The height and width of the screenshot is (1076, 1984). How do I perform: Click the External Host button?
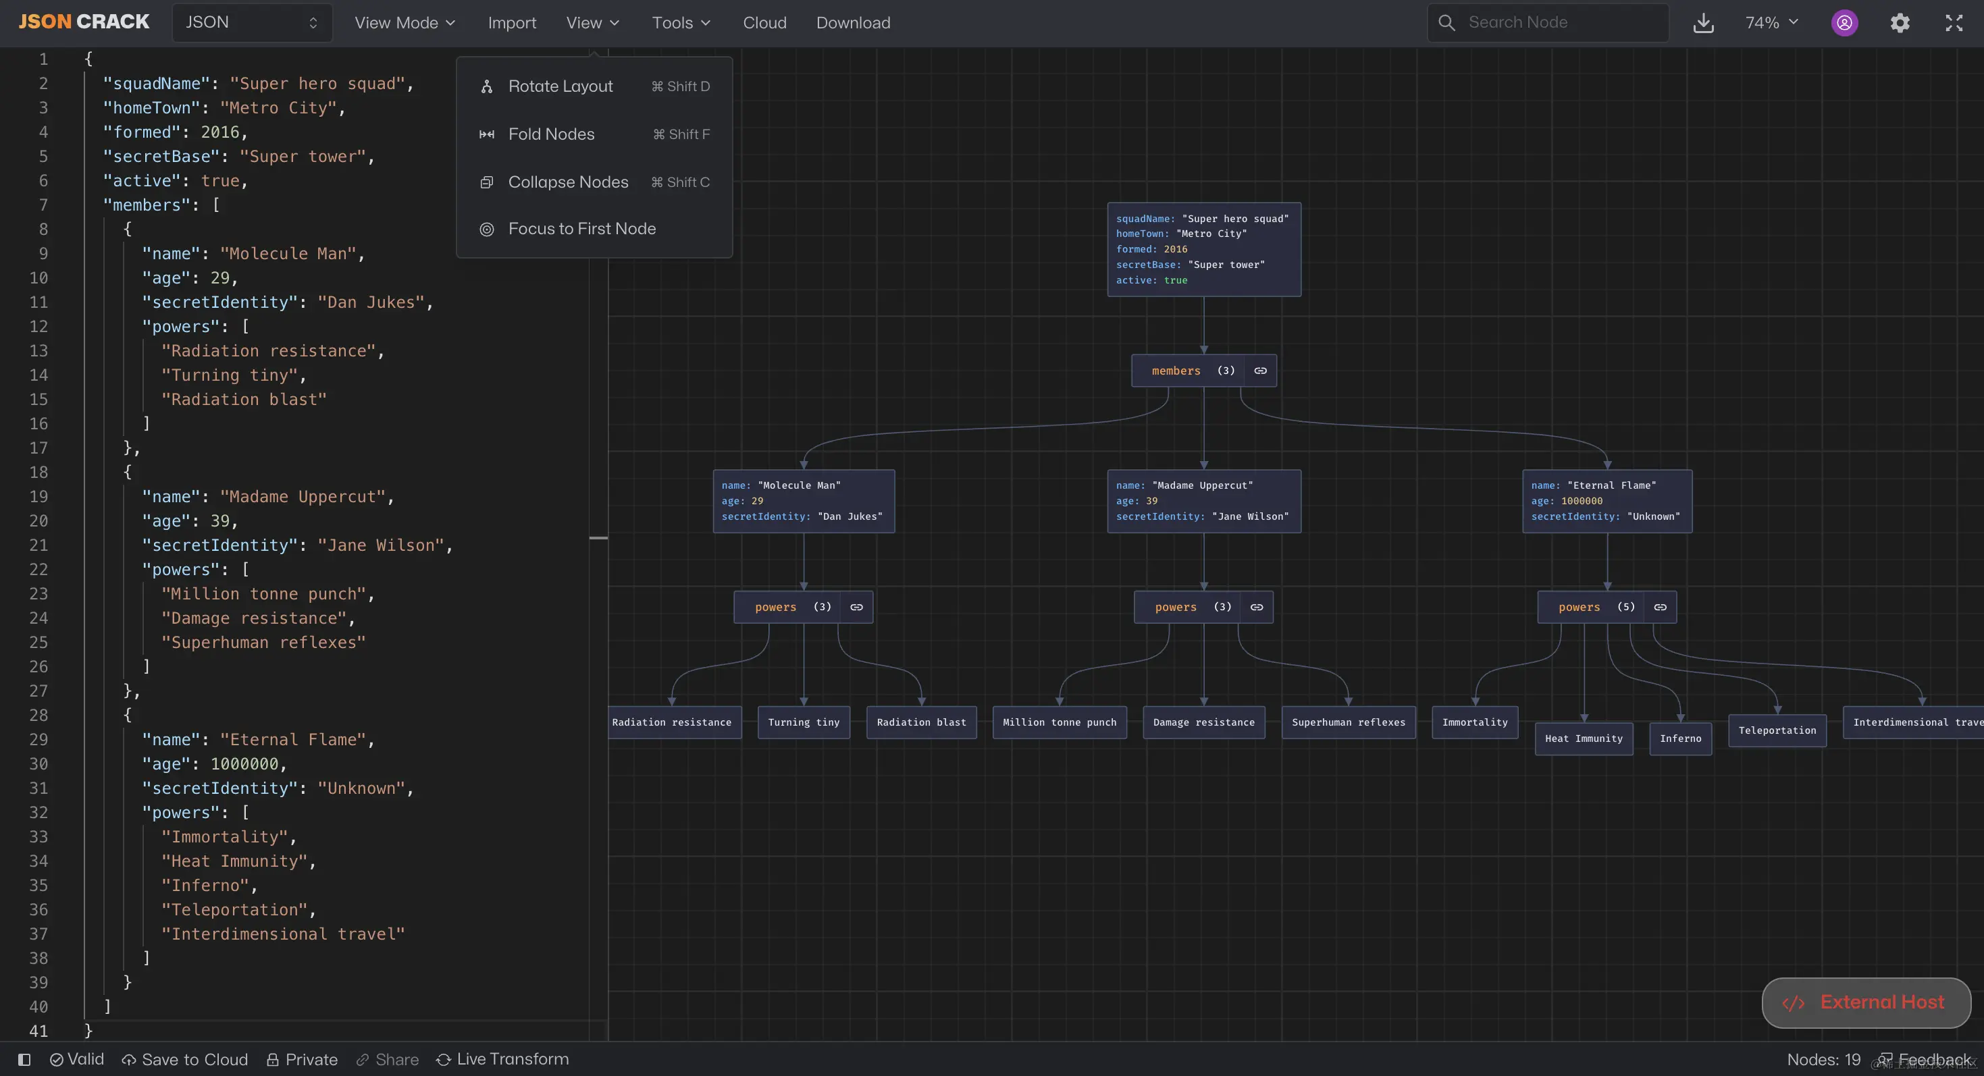(x=1865, y=1002)
